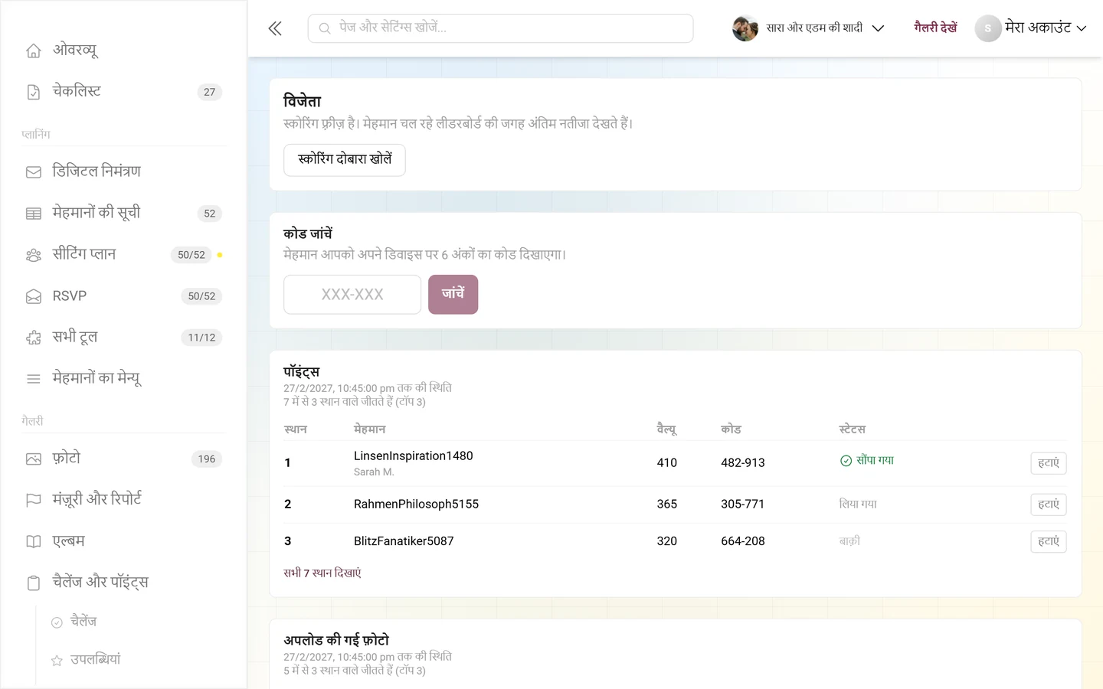Click the wedding couple avatar thumbnail
Image resolution: width=1103 pixels, height=689 pixels.
click(x=745, y=28)
